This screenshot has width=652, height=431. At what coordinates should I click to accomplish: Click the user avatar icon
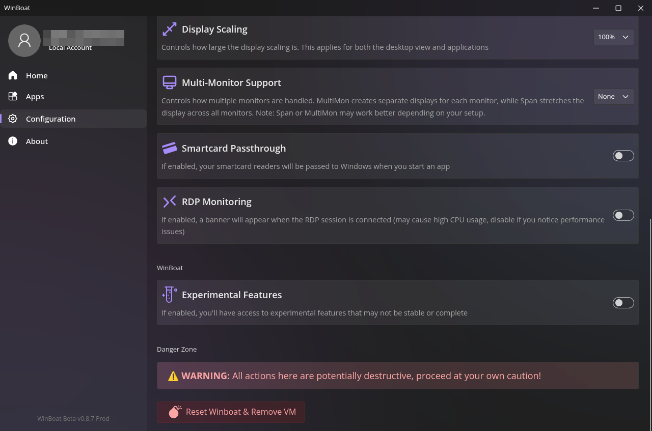(x=24, y=40)
